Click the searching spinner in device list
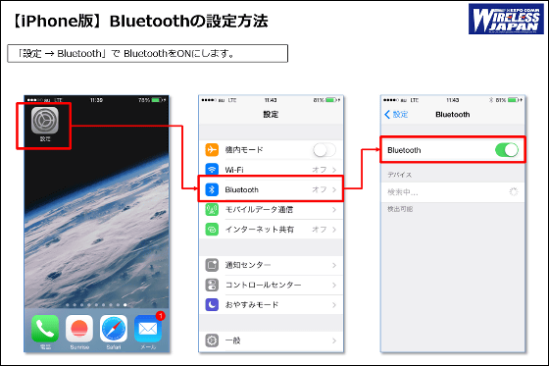The width and height of the screenshot is (549, 366). pyautogui.click(x=514, y=191)
